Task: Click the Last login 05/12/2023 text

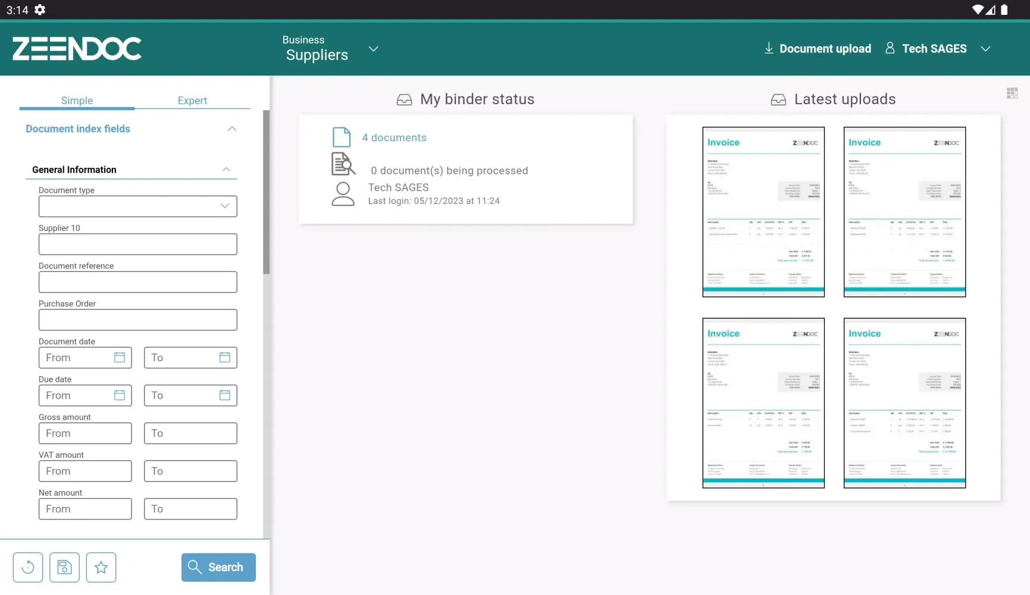Action: coord(434,201)
